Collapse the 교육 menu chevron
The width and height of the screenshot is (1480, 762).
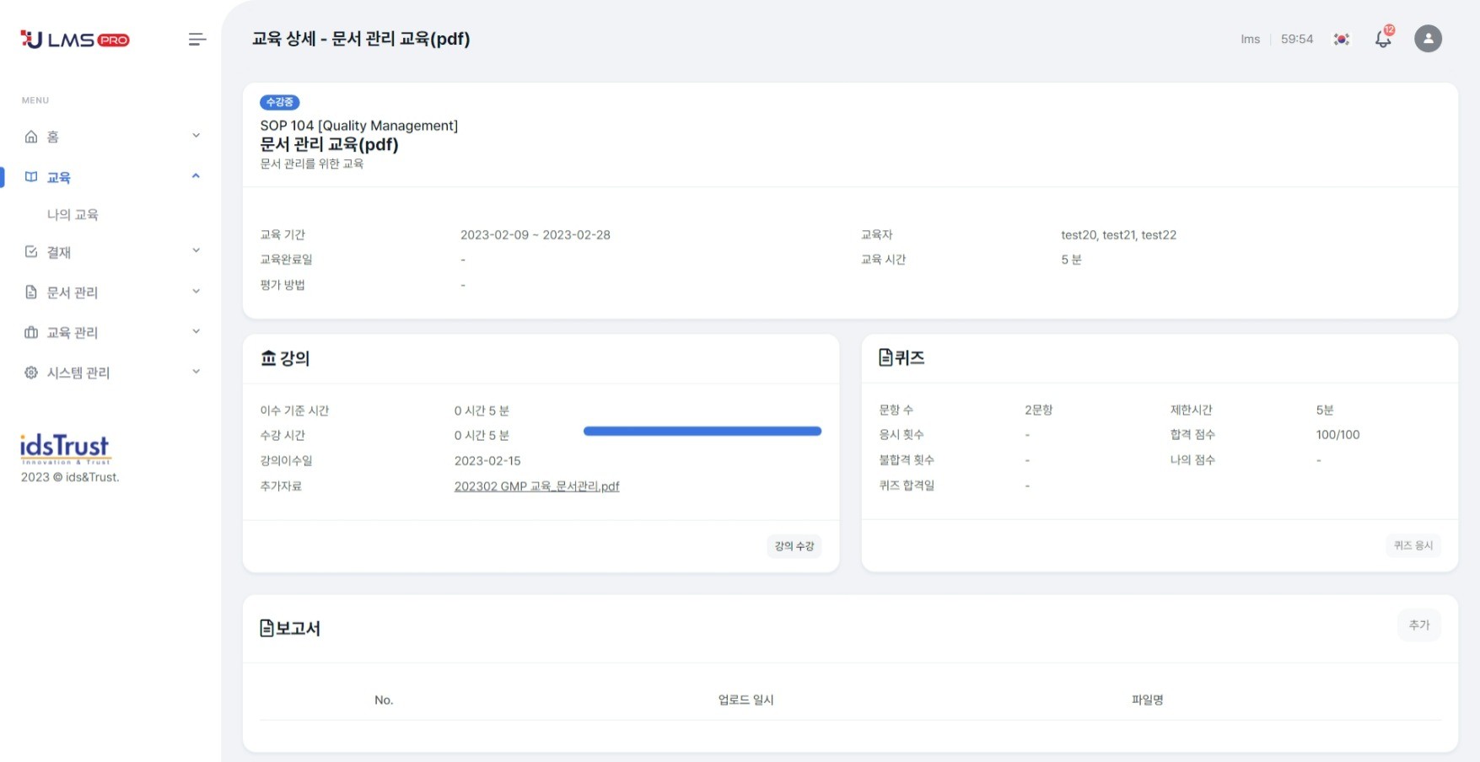pos(196,176)
